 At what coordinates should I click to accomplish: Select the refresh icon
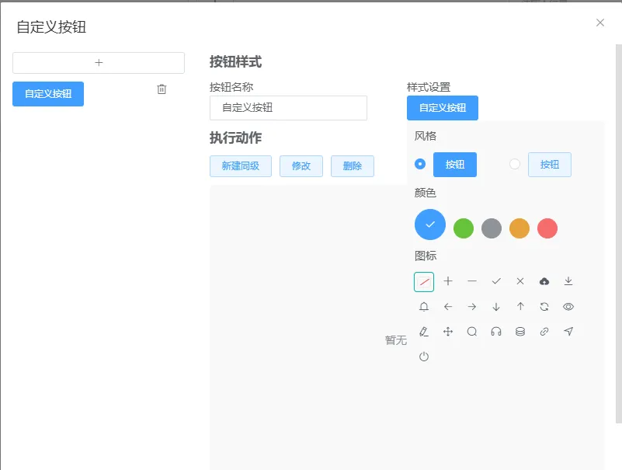tap(544, 306)
